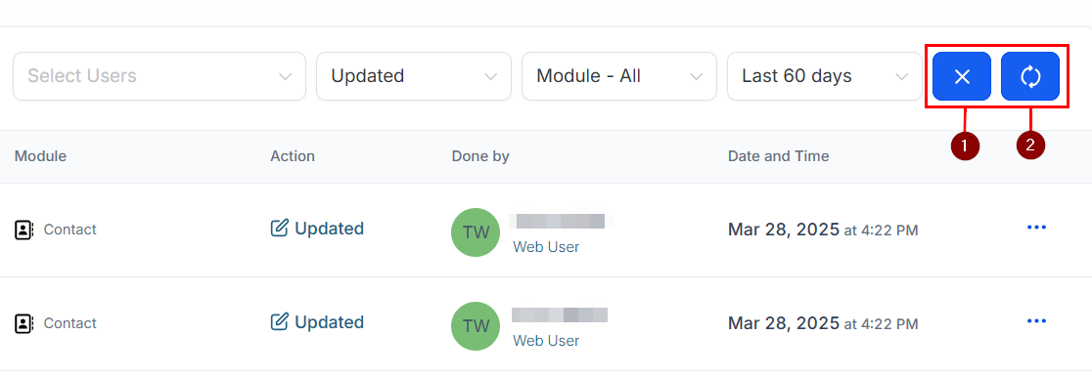The height and width of the screenshot is (377, 1092).
Task: Click Contact text in first row
Action: (x=70, y=230)
